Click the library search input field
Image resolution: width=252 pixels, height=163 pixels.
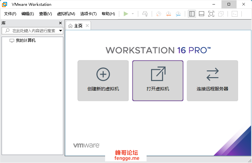coord(32,31)
